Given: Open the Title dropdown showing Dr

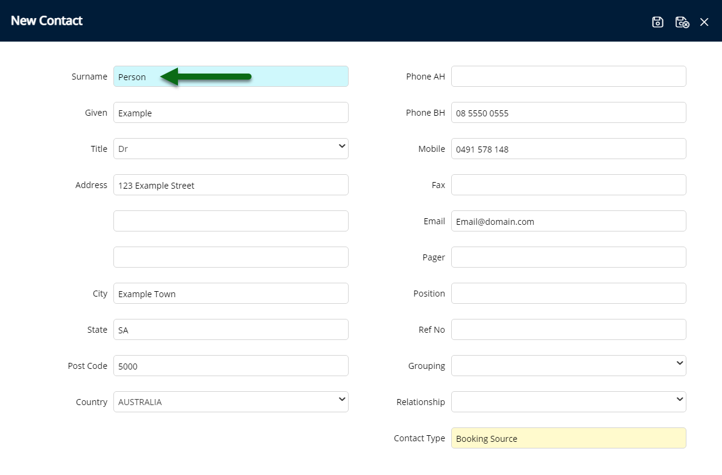Looking at the screenshot, I should pyautogui.click(x=230, y=149).
